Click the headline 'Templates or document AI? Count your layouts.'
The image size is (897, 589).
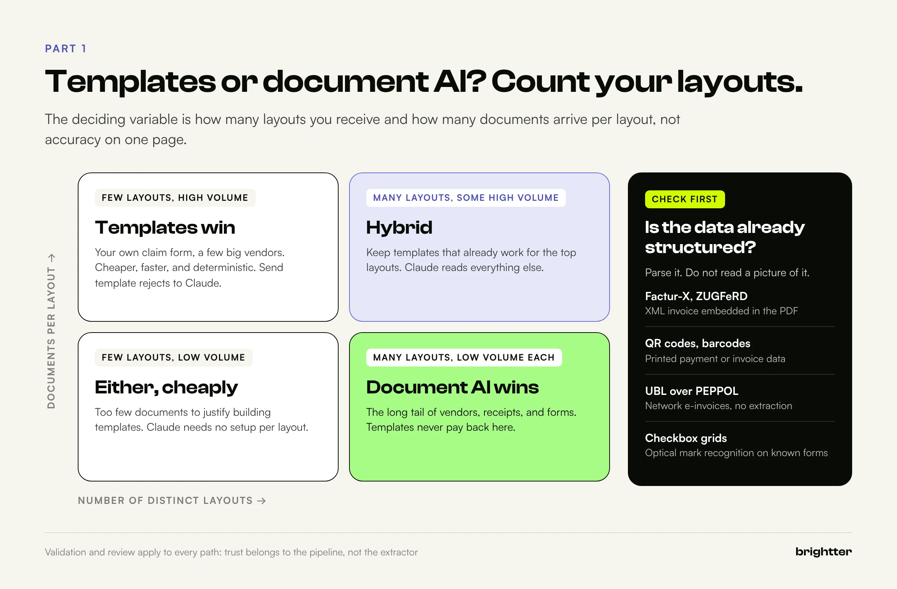(423, 82)
